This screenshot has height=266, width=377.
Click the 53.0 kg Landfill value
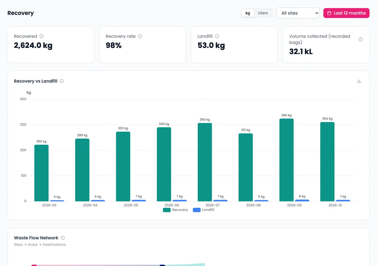coord(211,45)
